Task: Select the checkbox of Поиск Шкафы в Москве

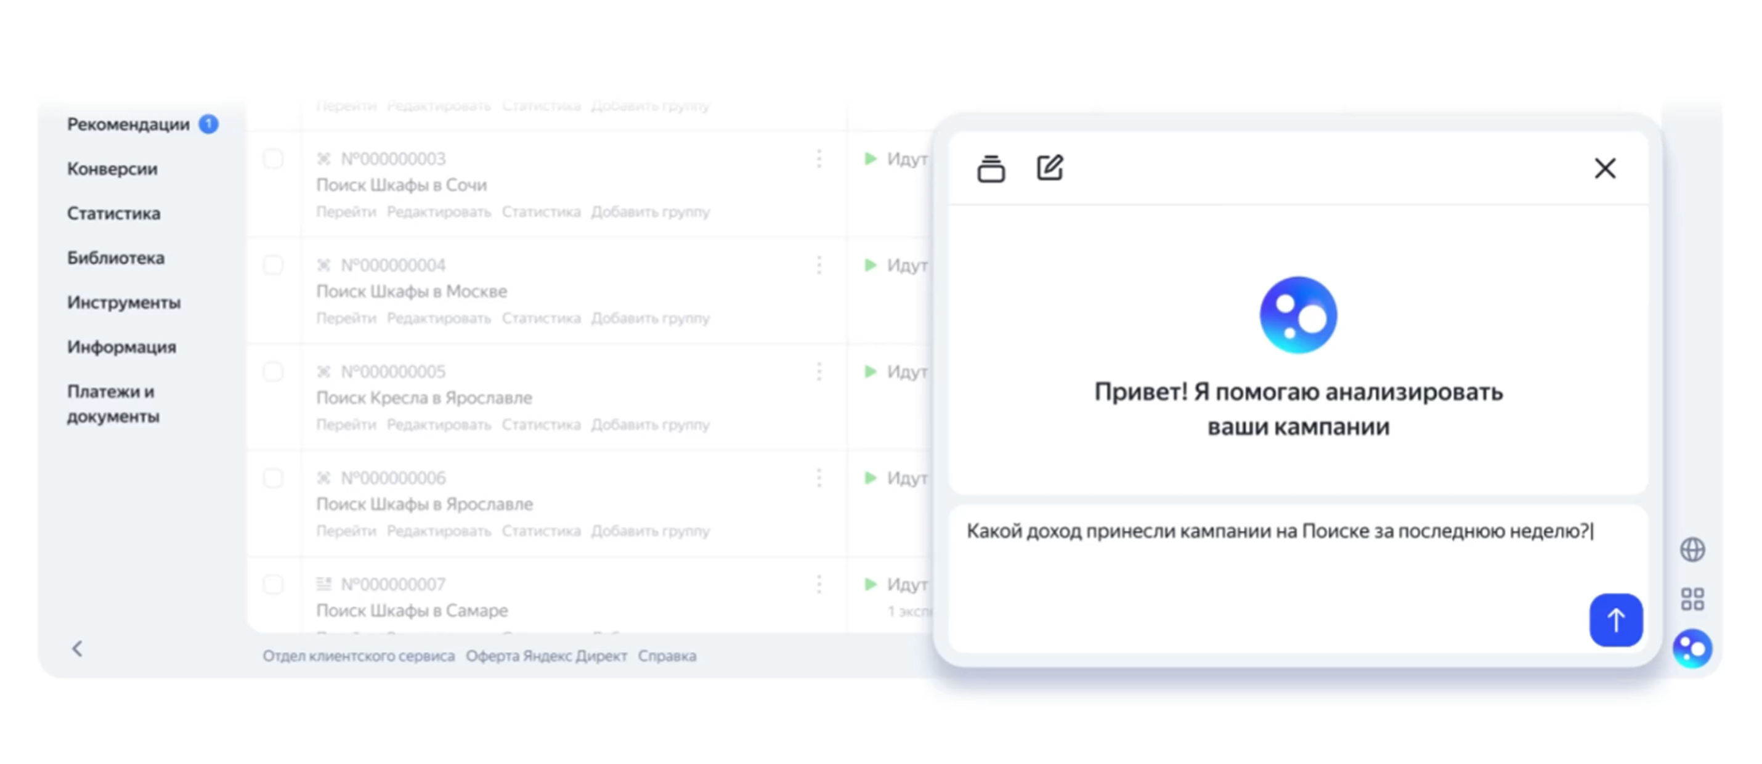Action: pyautogui.click(x=274, y=266)
